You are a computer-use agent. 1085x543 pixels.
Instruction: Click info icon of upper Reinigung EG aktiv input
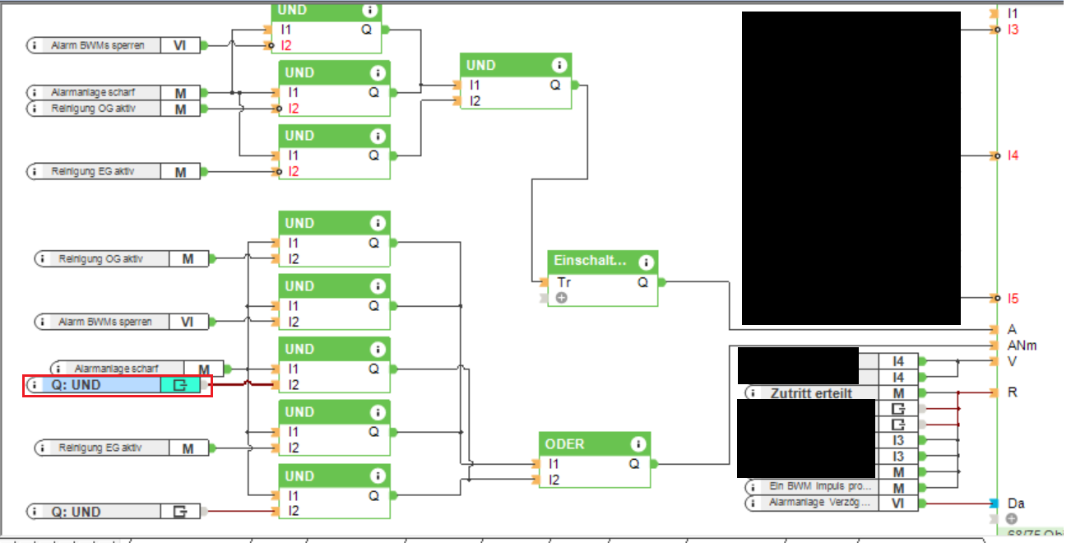point(35,171)
